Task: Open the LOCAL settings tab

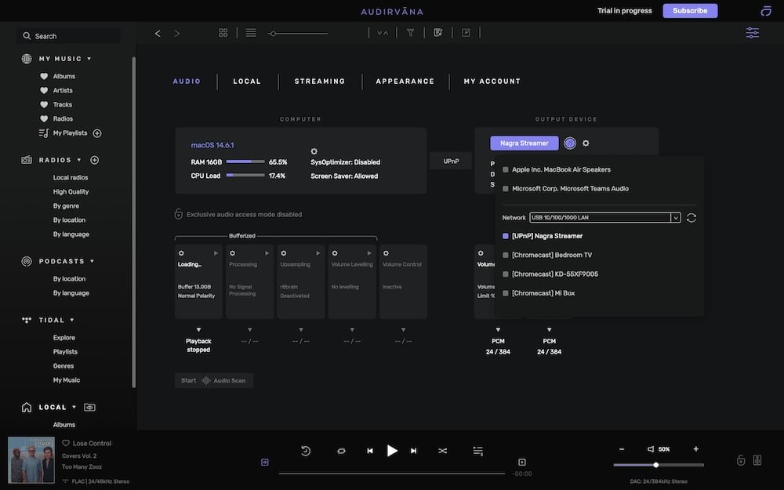Action: [x=247, y=81]
